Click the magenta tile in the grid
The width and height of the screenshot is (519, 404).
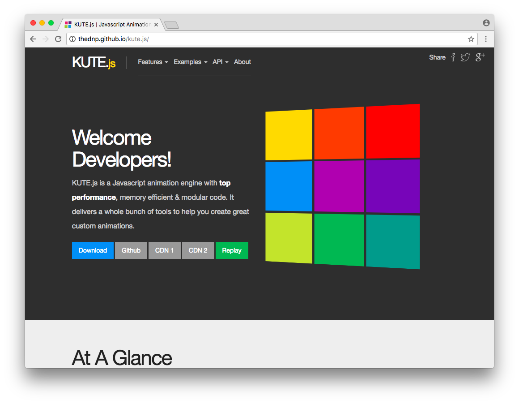339,186
